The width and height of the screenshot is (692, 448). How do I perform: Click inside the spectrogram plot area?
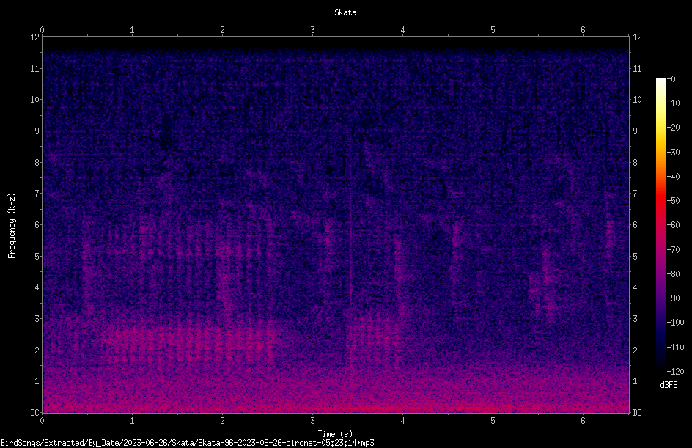pos(336,224)
